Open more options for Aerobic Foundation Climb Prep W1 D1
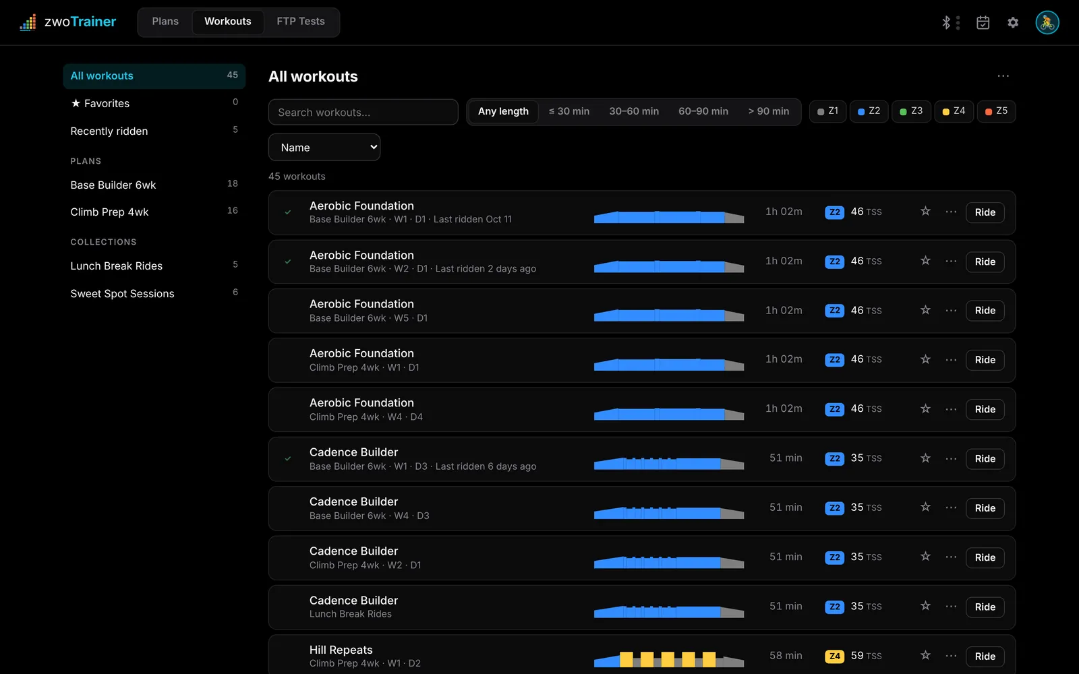 click(x=951, y=360)
